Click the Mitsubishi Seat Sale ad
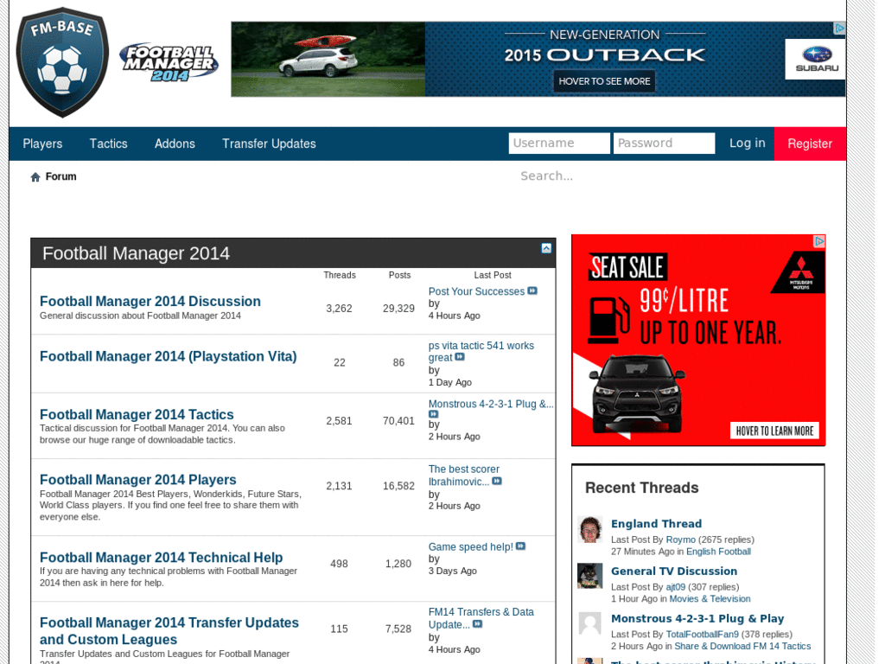The image size is (885, 664). (698, 341)
